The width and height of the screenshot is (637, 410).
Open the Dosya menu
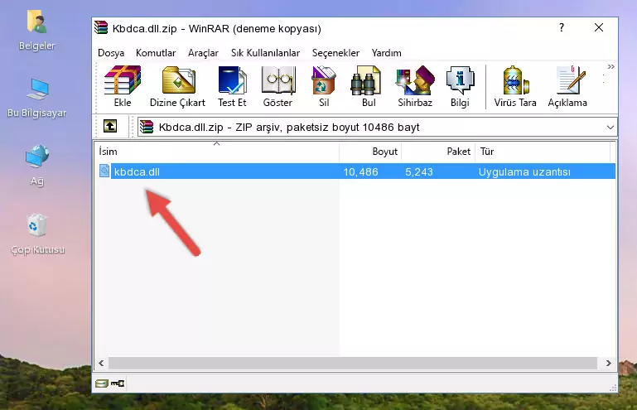(x=111, y=53)
